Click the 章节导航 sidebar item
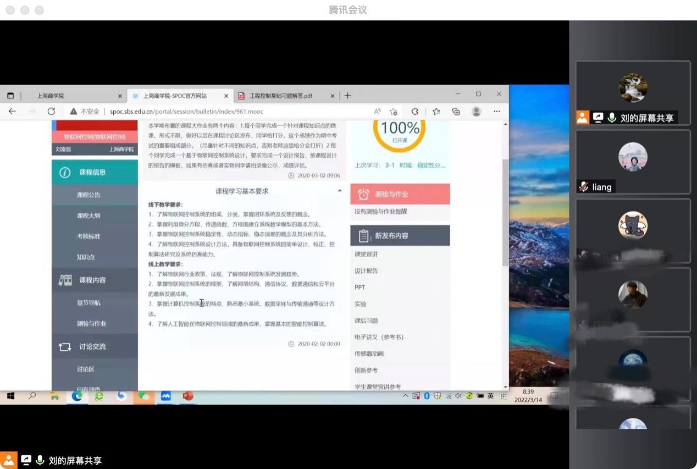Image resolution: width=697 pixels, height=469 pixels. click(x=88, y=303)
